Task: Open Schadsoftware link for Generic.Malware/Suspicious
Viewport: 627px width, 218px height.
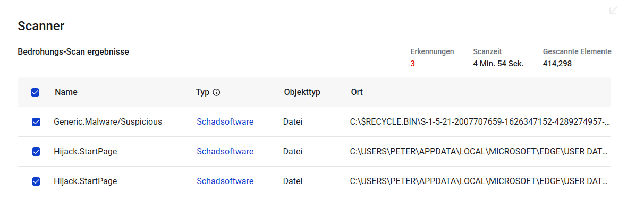Action: pos(225,121)
